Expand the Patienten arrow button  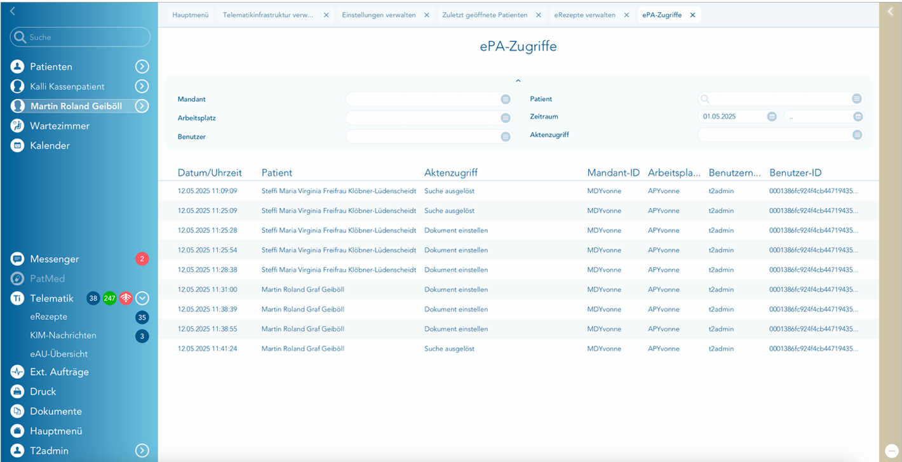click(142, 67)
